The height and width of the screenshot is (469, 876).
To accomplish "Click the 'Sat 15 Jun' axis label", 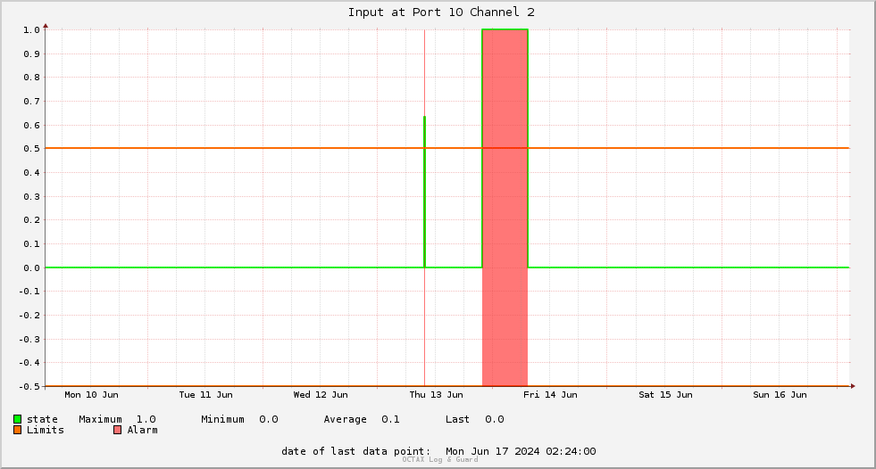I will point(665,395).
